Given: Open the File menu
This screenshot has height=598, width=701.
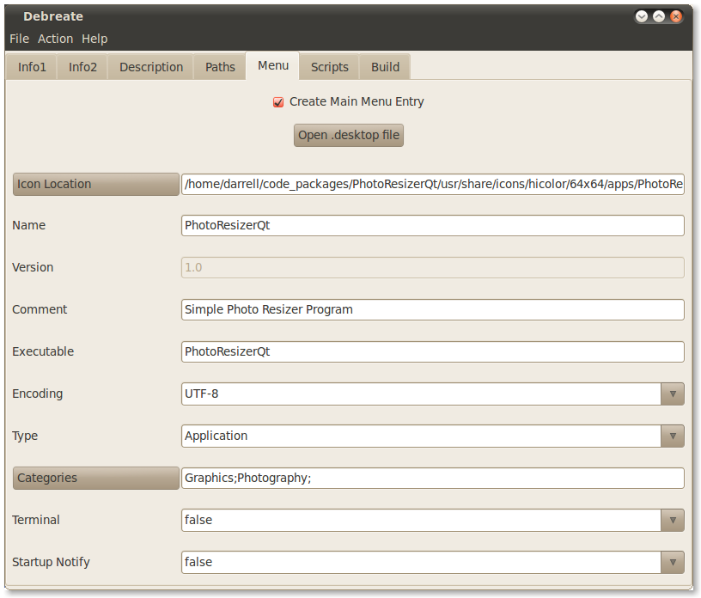Looking at the screenshot, I should click(19, 39).
